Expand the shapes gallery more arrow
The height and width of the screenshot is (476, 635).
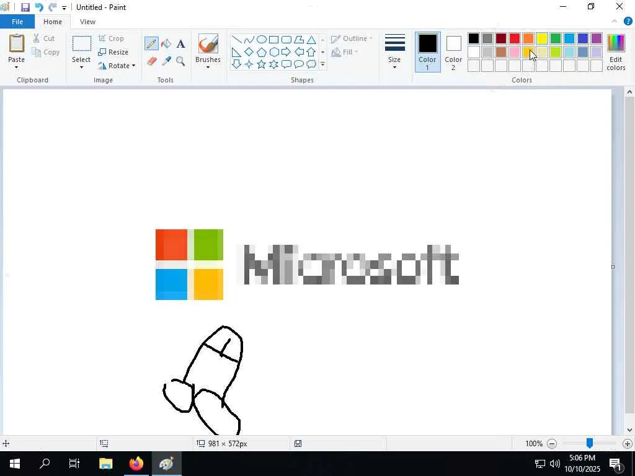[322, 64]
